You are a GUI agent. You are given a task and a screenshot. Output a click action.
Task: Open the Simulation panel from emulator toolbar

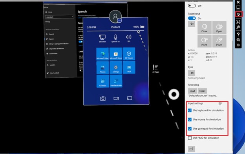coord(238,15)
